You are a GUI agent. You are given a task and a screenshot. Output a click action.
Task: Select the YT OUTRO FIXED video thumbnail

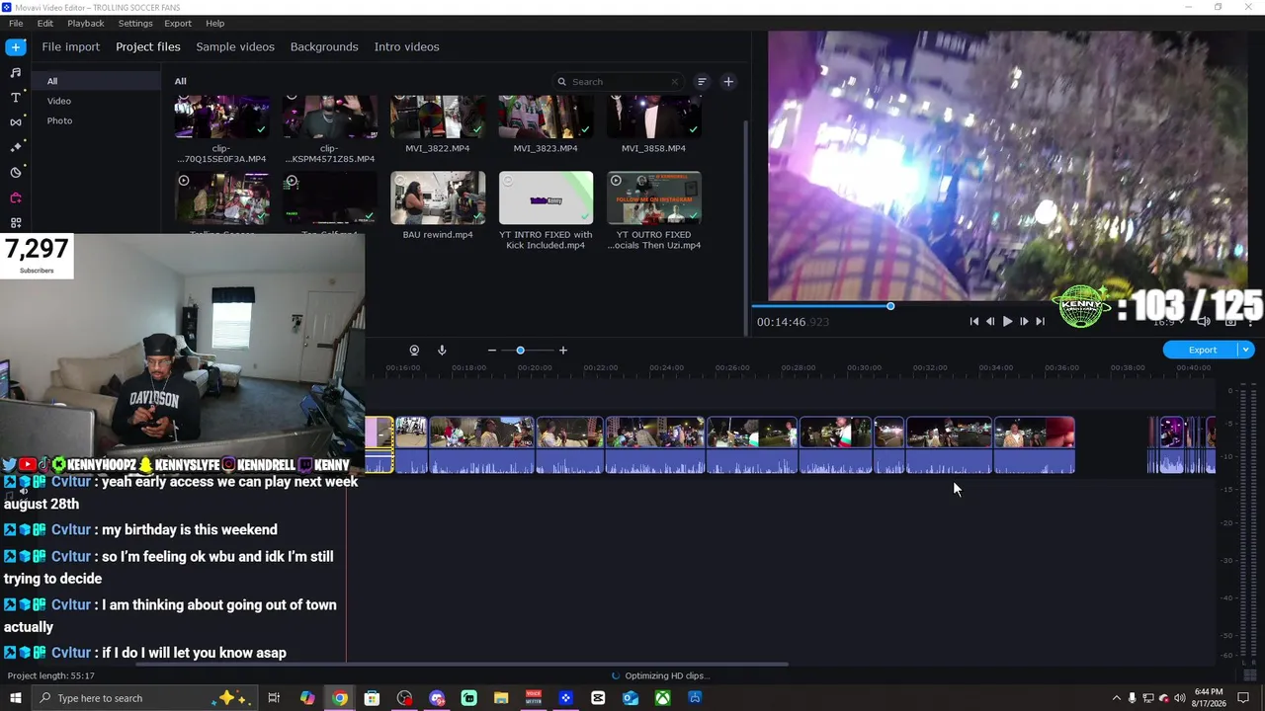tap(654, 197)
